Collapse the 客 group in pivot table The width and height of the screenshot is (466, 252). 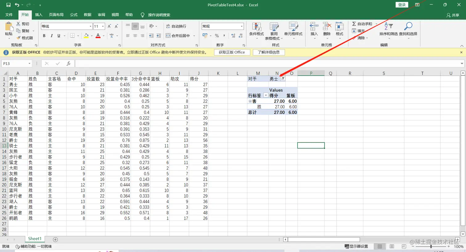pos(250,101)
